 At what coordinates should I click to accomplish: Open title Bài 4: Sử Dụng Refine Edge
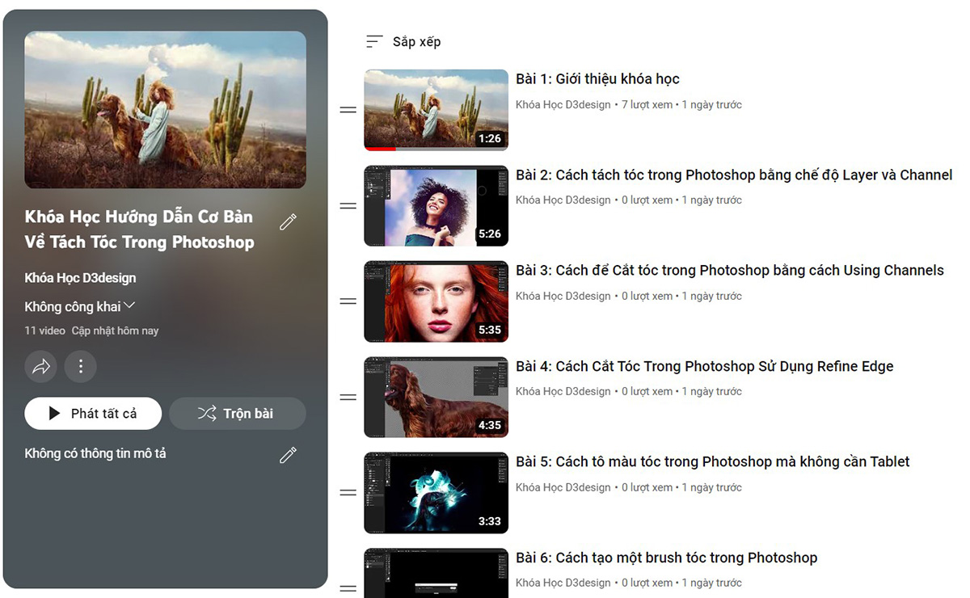click(705, 367)
